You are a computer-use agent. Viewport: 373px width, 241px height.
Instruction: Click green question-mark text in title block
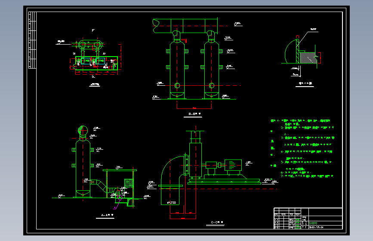313,223
